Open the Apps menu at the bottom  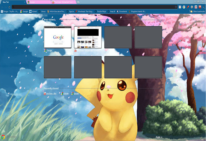point(159,137)
